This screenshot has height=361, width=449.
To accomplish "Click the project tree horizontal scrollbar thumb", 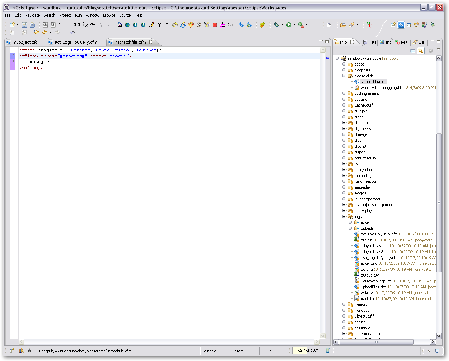I will [377, 342].
